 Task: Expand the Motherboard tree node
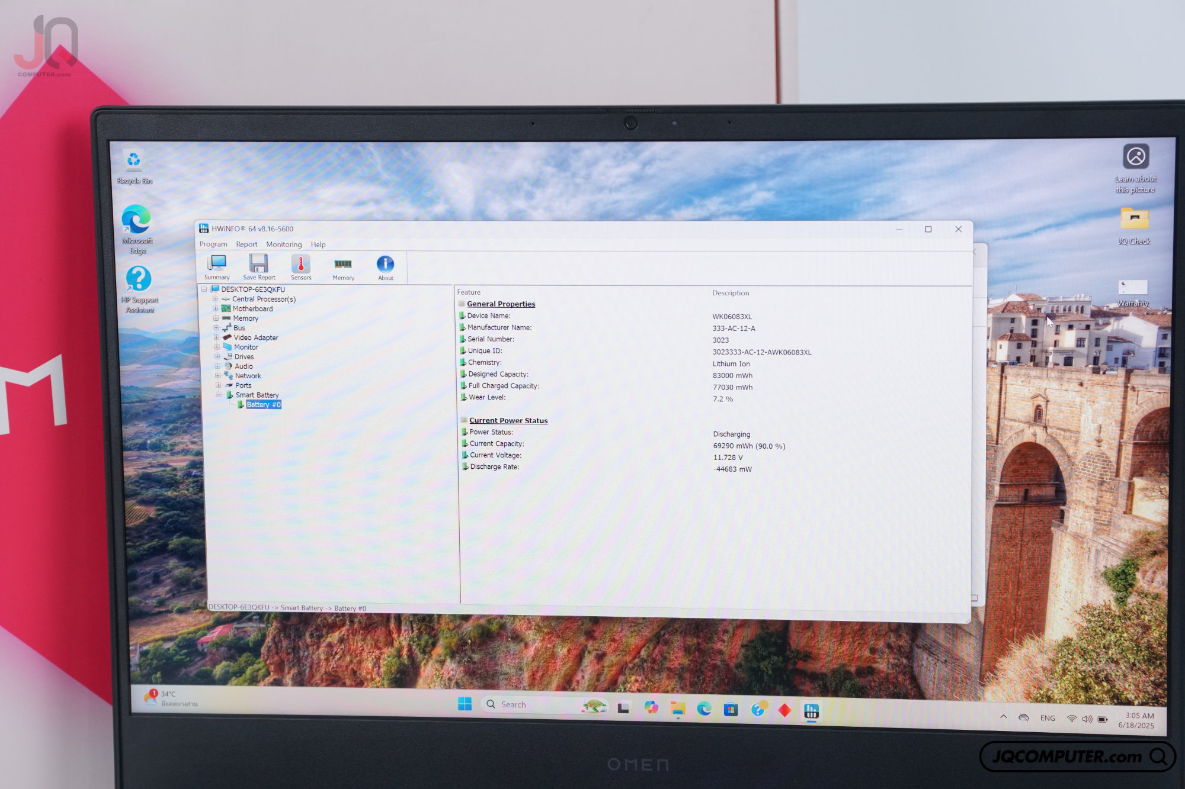tap(216, 308)
